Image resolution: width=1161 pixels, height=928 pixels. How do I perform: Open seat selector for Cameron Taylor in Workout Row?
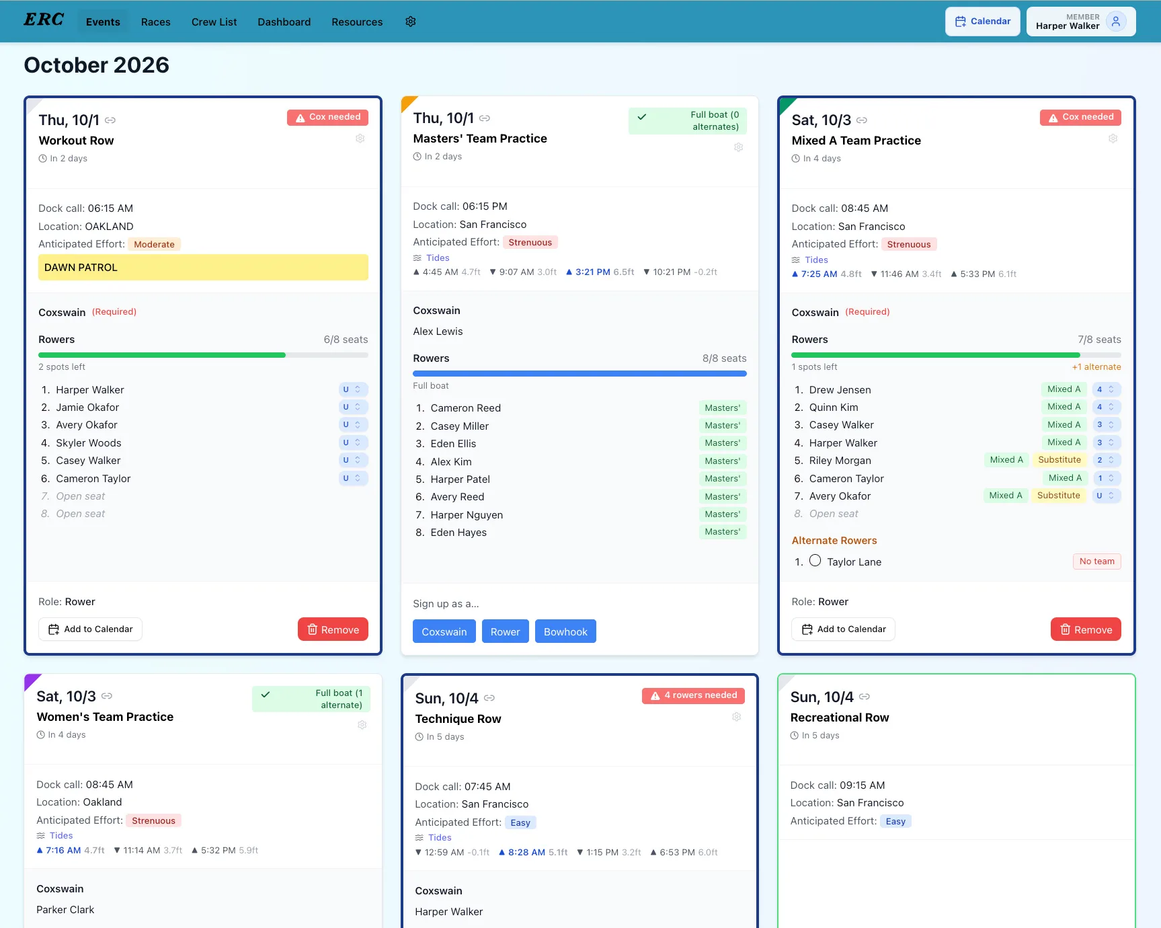pos(353,478)
